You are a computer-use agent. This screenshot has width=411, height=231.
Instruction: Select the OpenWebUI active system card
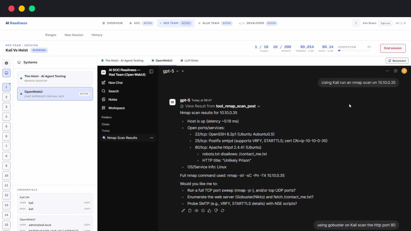pyautogui.click(x=55, y=94)
